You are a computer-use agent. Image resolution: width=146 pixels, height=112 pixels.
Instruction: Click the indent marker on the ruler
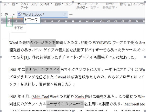[x=9, y=21]
